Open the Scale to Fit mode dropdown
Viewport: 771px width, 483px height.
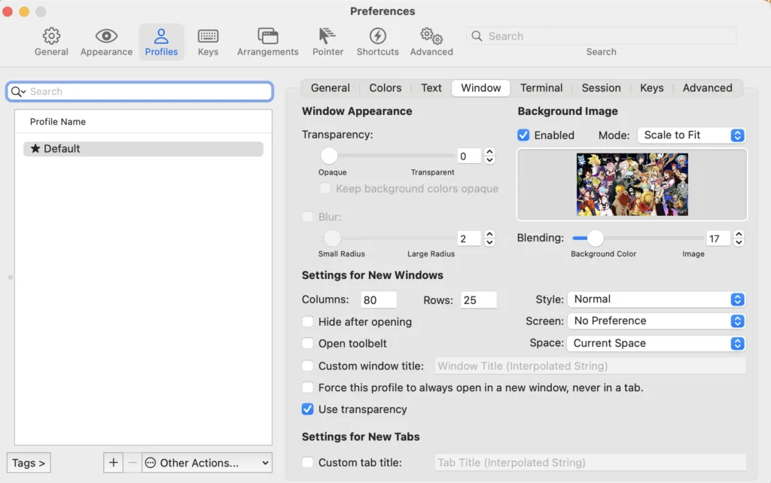coord(690,135)
